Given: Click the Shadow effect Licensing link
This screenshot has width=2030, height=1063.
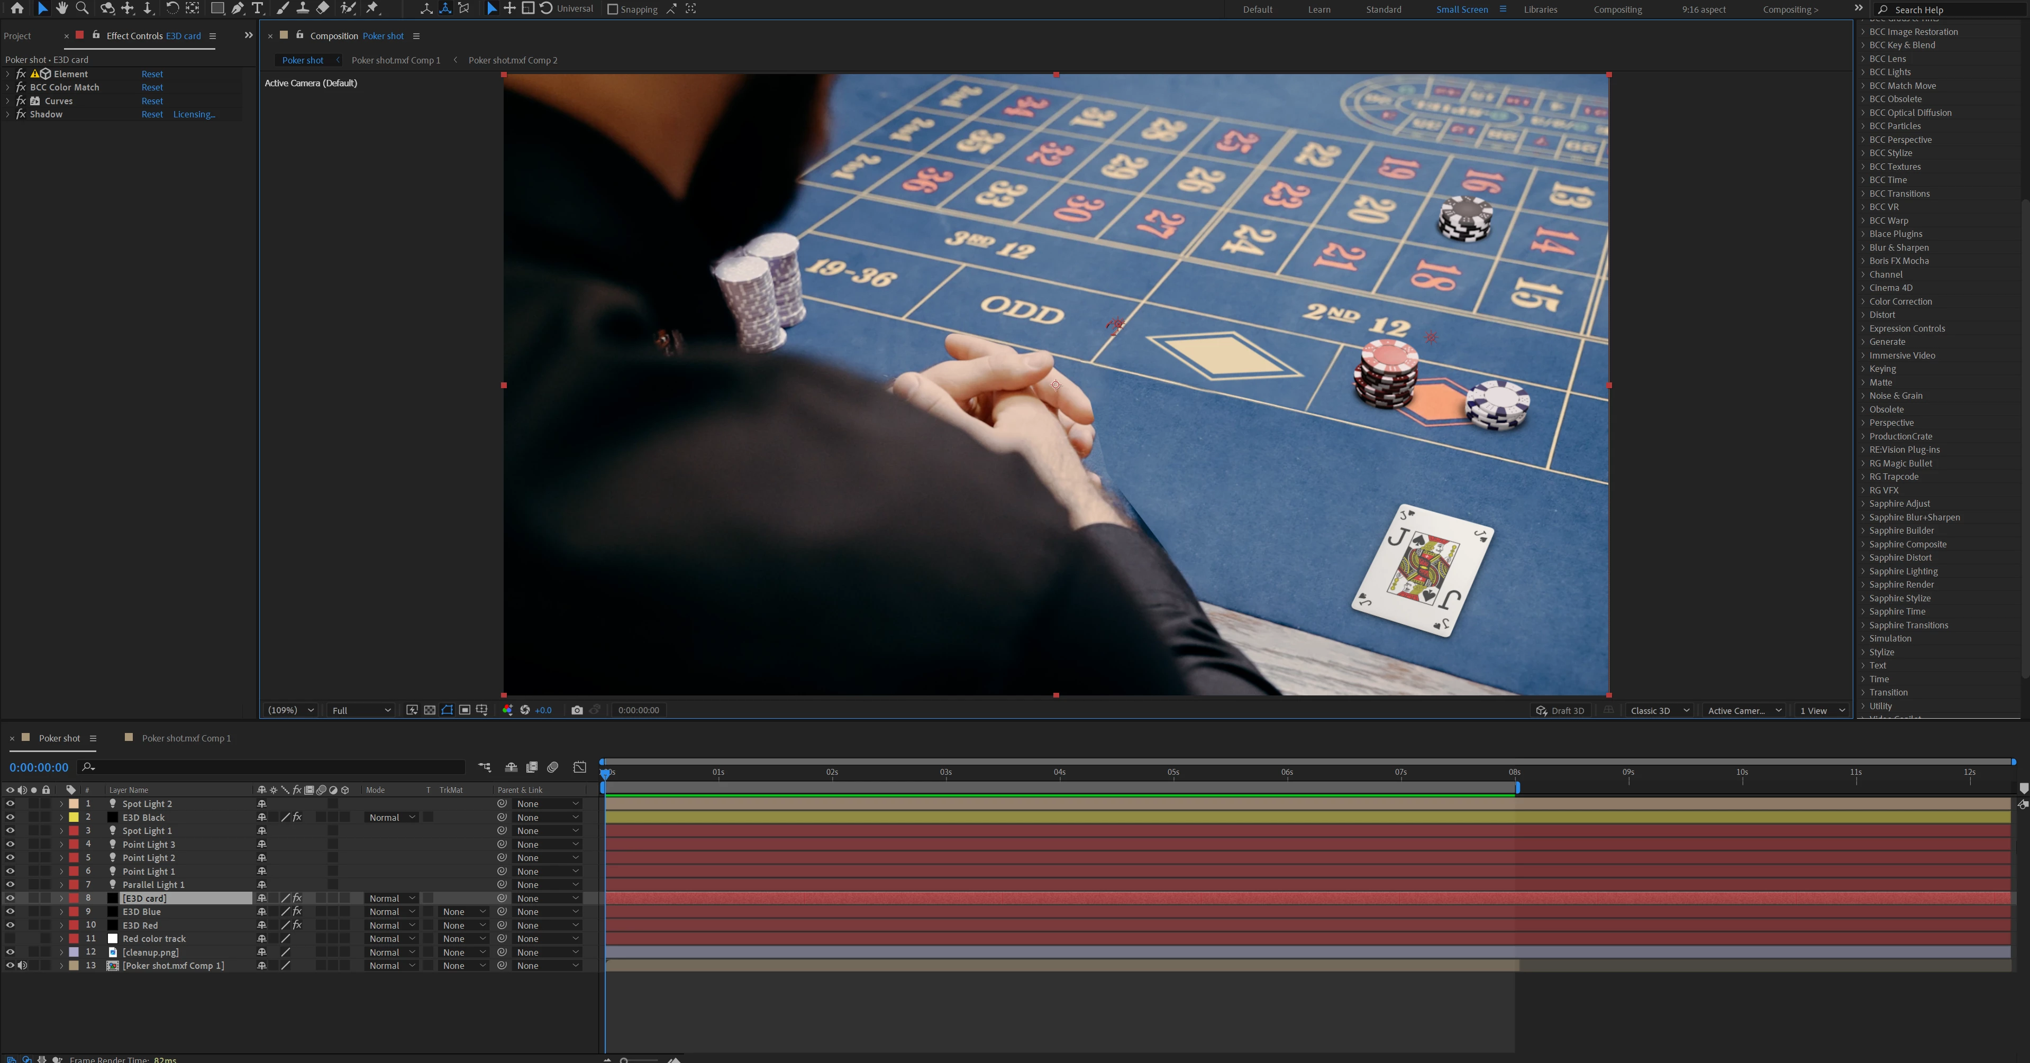Looking at the screenshot, I should [x=194, y=114].
